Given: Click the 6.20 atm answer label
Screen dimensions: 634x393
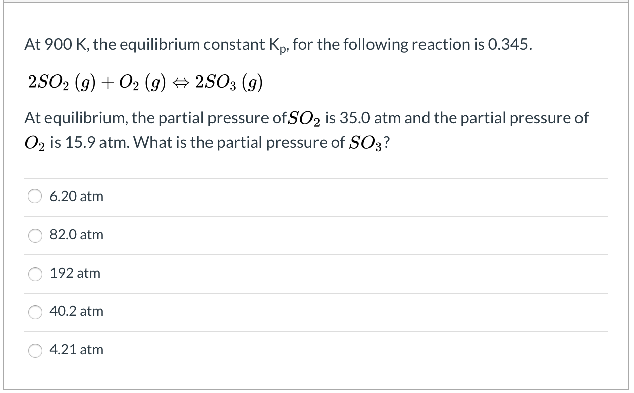Looking at the screenshot, I should coord(76,196).
